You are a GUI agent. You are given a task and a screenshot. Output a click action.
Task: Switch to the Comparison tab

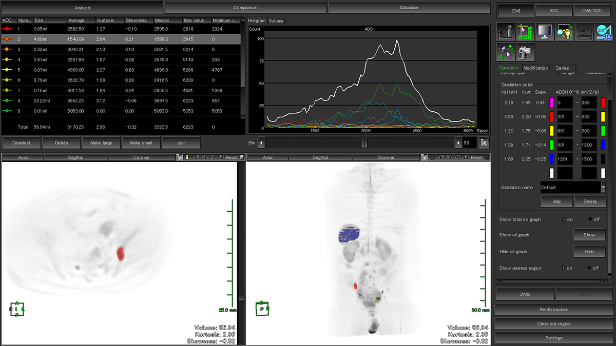245,8
